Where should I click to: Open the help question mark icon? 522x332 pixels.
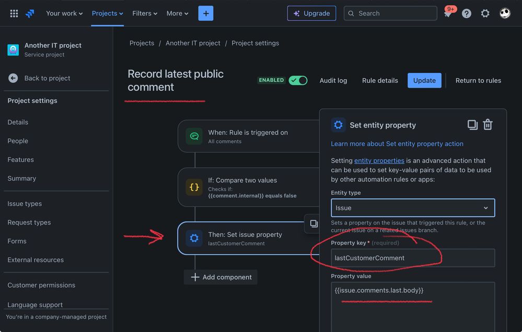467,13
